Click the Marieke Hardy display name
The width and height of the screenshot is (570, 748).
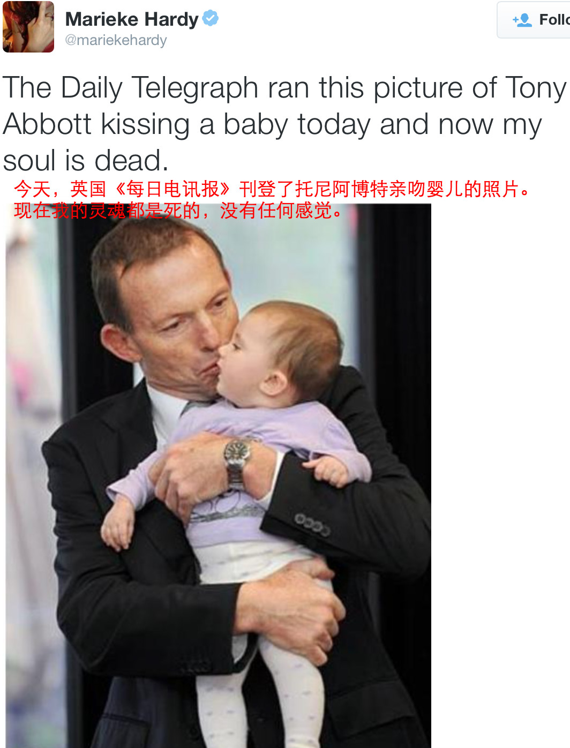pyautogui.click(x=132, y=19)
